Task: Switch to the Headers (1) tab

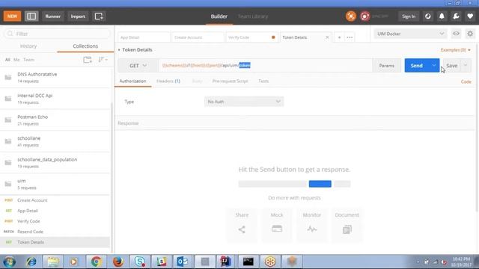Action: click(168, 81)
